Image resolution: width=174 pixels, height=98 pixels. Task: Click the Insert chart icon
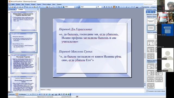tap(47, 7)
